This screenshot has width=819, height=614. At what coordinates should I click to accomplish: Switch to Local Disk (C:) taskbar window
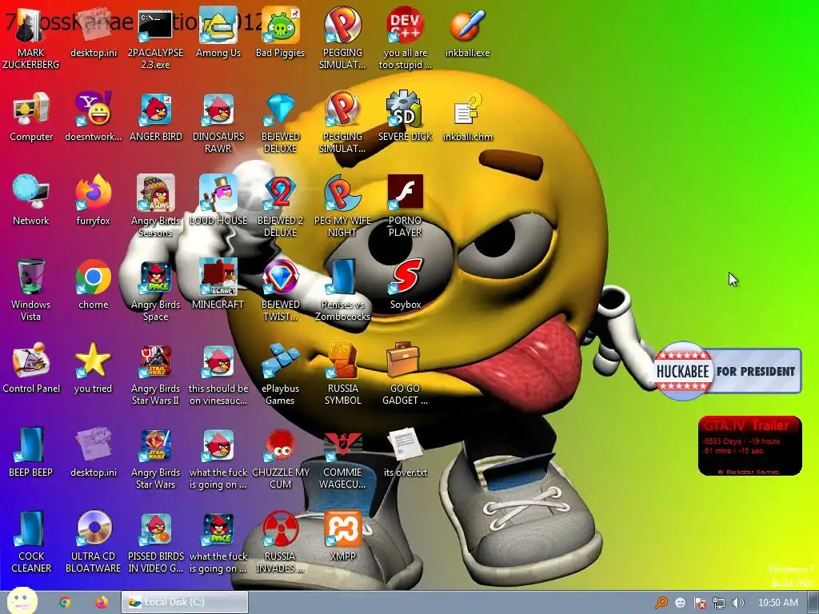click(x=185, y=602)
